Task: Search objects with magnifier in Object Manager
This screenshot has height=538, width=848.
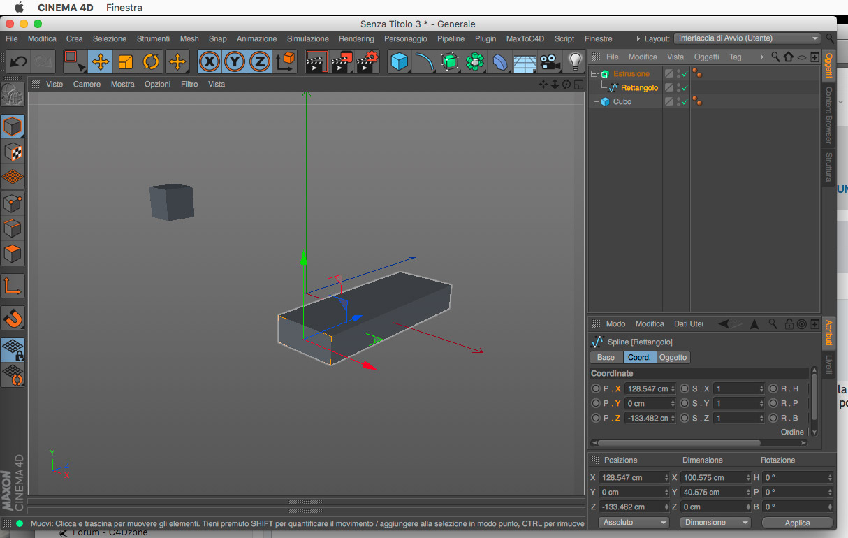Action: tap(776, 57)
